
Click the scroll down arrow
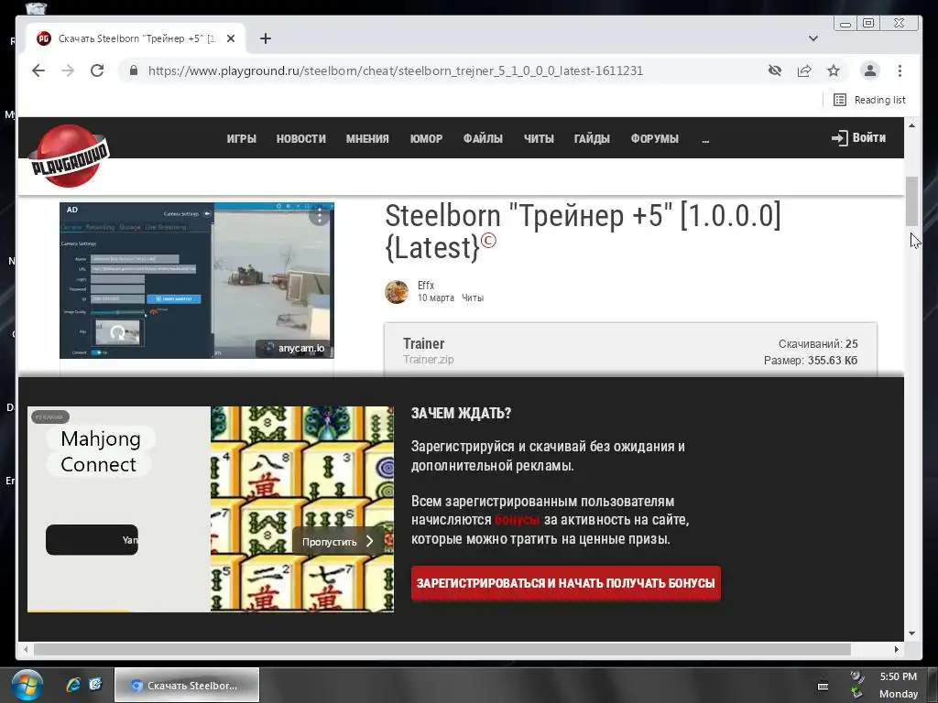click(x=911, y=633)
